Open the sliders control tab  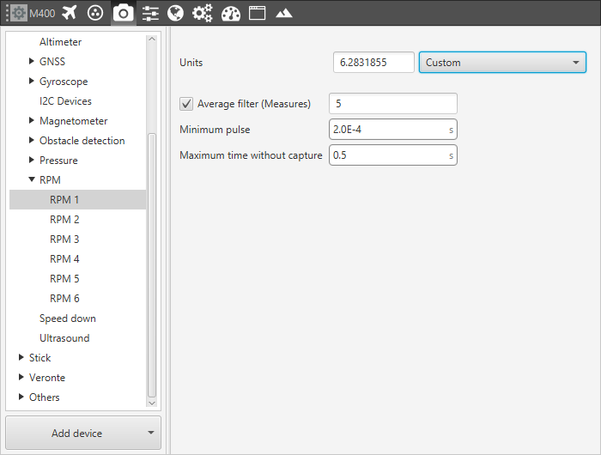pyautogui.click(x=150, y=14)
